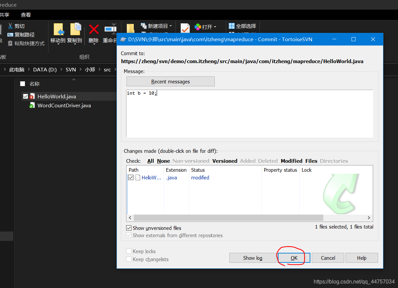
Task: Click the Select all icon in ribbon
Action: 232,26
